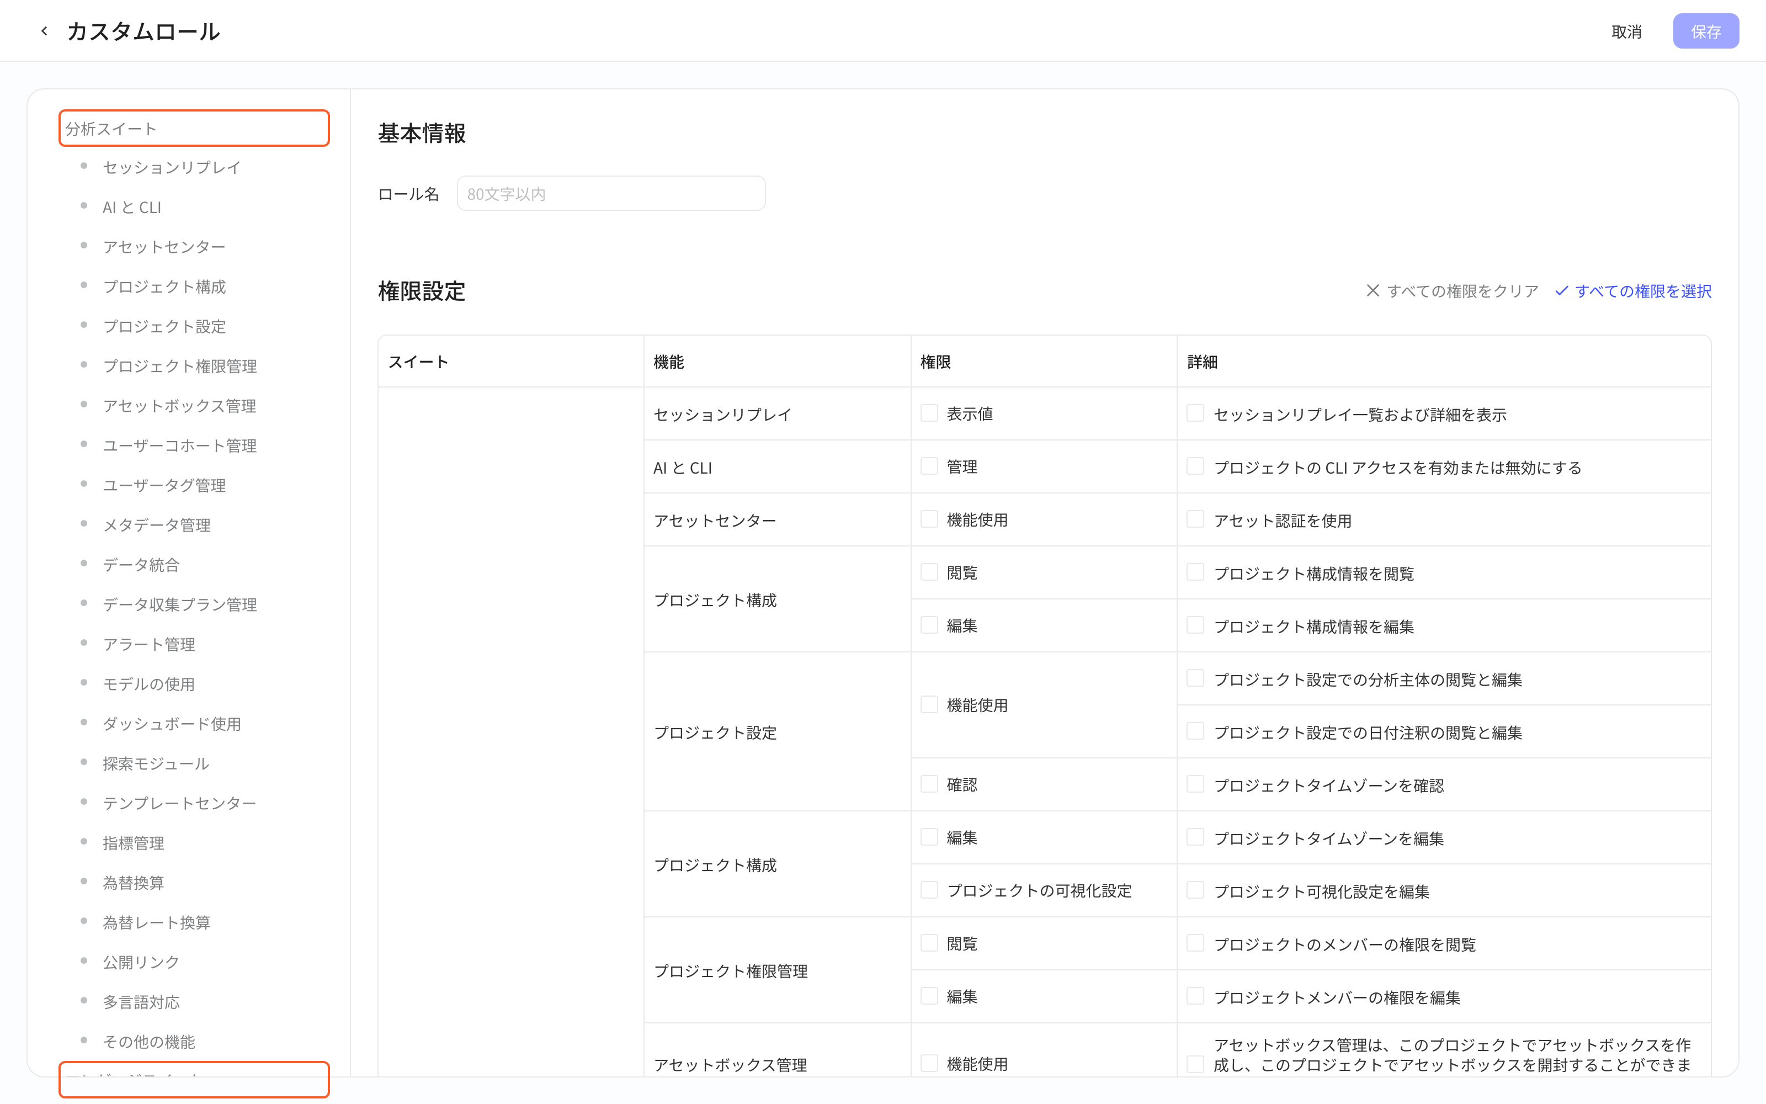Screen dimensions: 1766x1104
Task: Jump to アセットセンター in the sidebar
Action: point(164,247)
